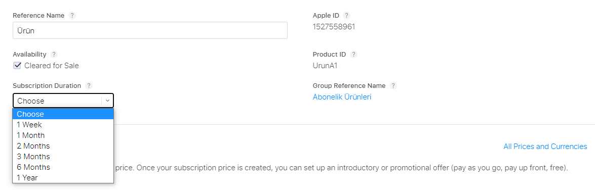Click the Subscription Duration combo box
The height and width of the screenshot is (195, 595).
pyautogui.click(x=63, y=101)
